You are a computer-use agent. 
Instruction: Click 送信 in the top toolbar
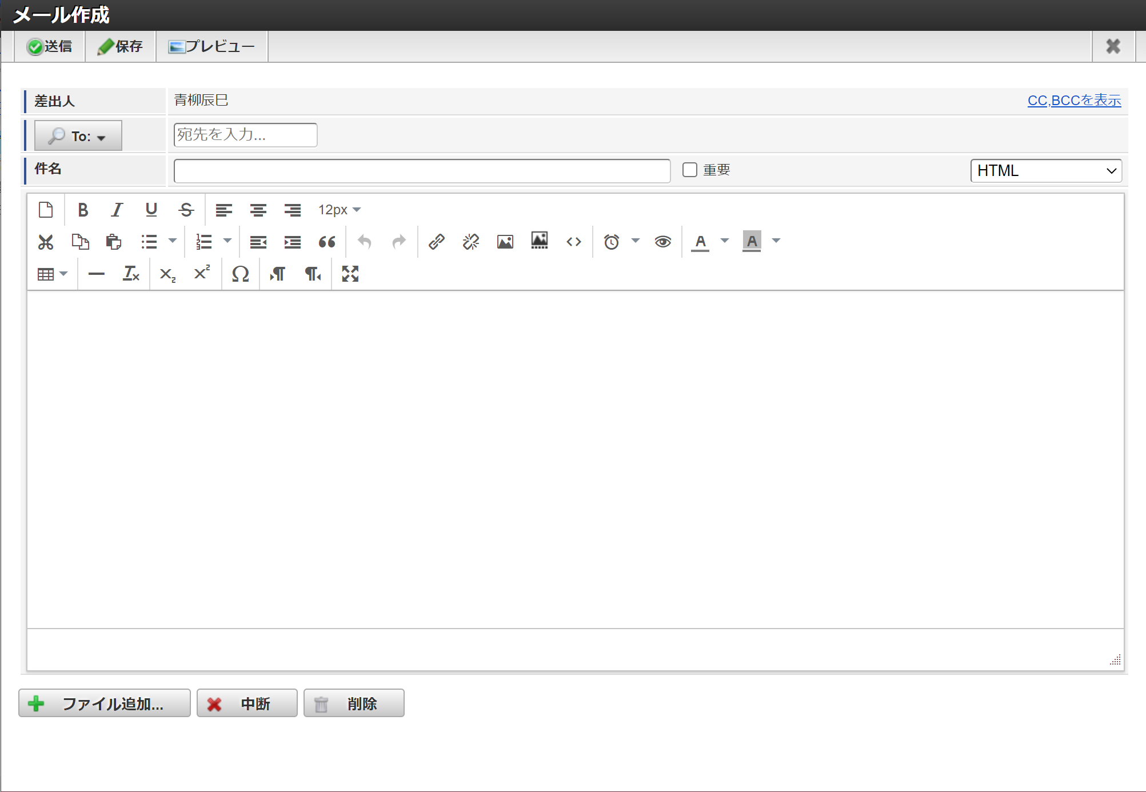[x=50, y=46]
